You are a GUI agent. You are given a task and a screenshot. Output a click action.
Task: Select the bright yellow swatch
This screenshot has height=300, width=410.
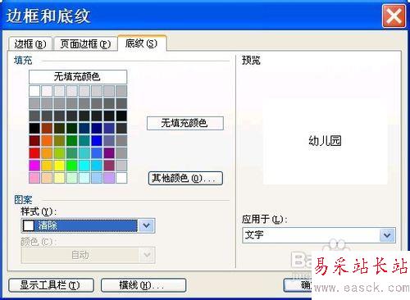59,166
